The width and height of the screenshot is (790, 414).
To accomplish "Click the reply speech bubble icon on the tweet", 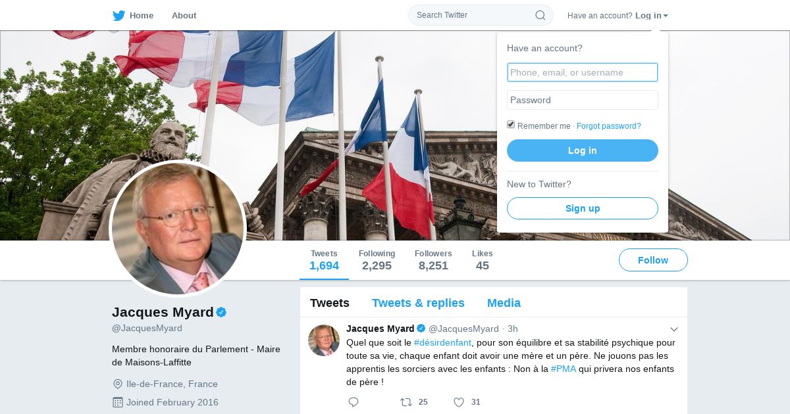I will 354,402.
